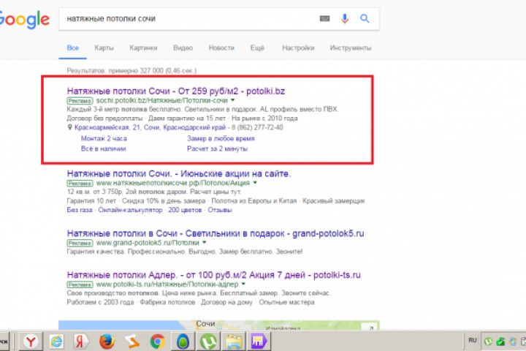Click the Реклама badge on Июньские акции ad
This screenshot has width=526, height=351.
80,184
